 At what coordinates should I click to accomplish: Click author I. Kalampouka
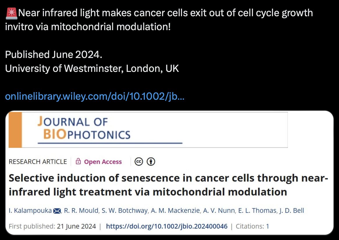(x=30, y=211)
